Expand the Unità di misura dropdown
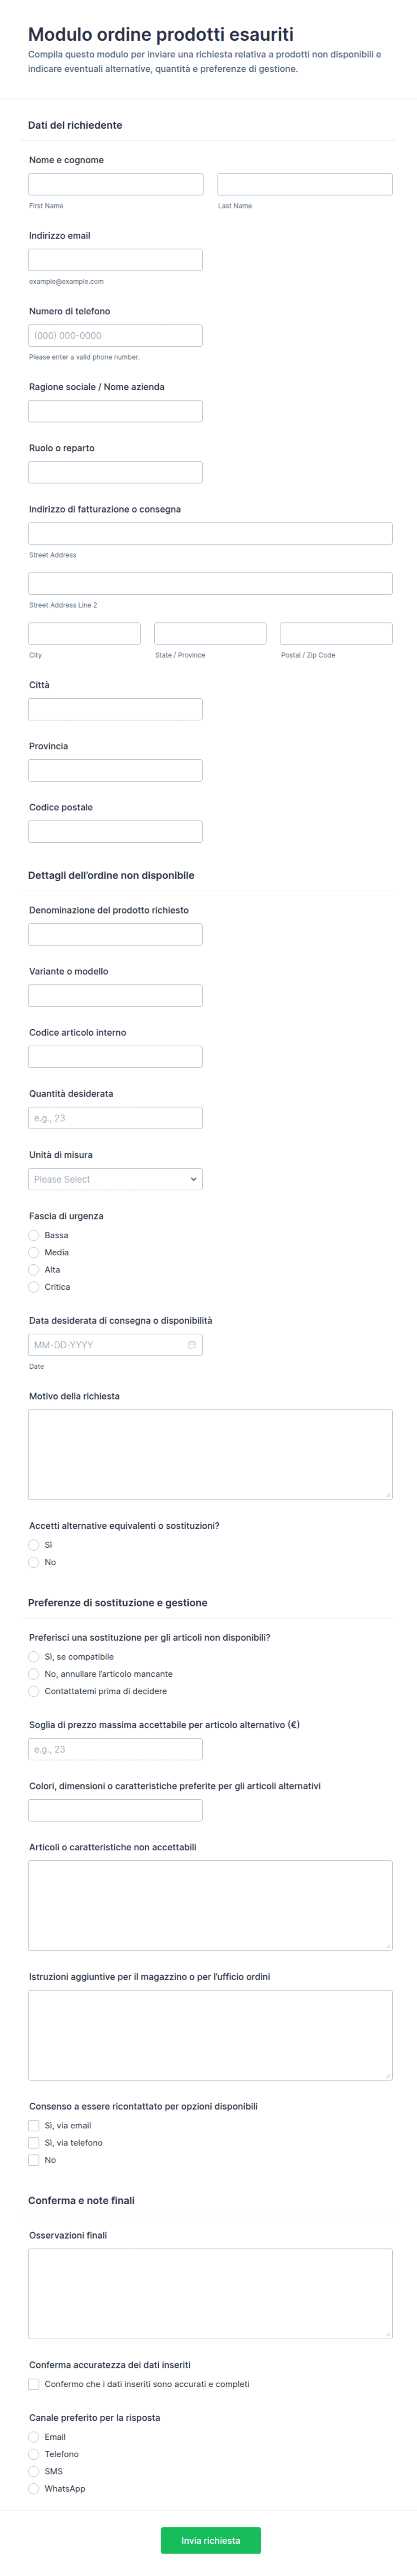 (115, 1179)
